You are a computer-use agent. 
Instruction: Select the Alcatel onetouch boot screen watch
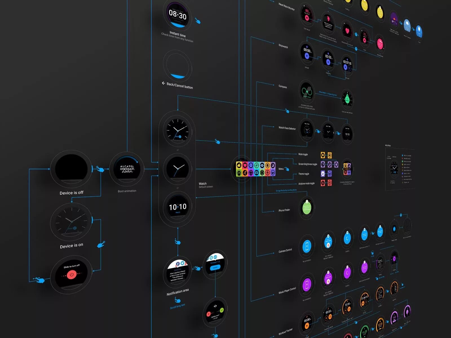(x=127, y=169)
